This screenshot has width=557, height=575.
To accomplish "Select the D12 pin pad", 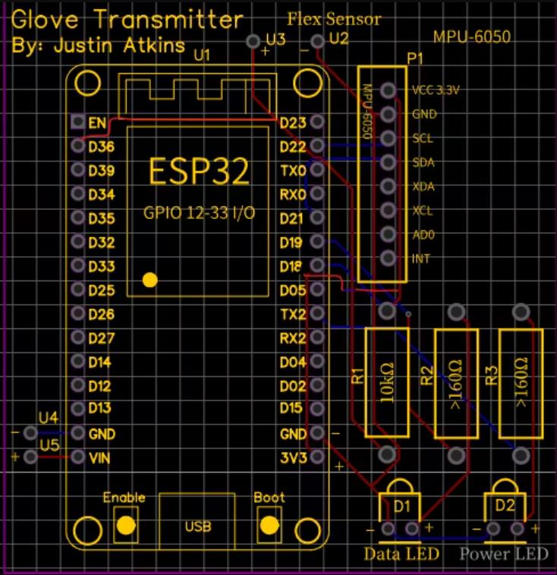I will (x=77, y=385).
